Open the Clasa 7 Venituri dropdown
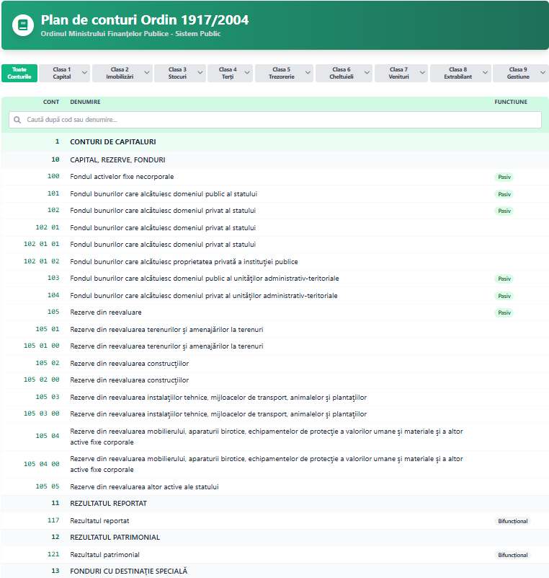 click(x=401, y=73)
